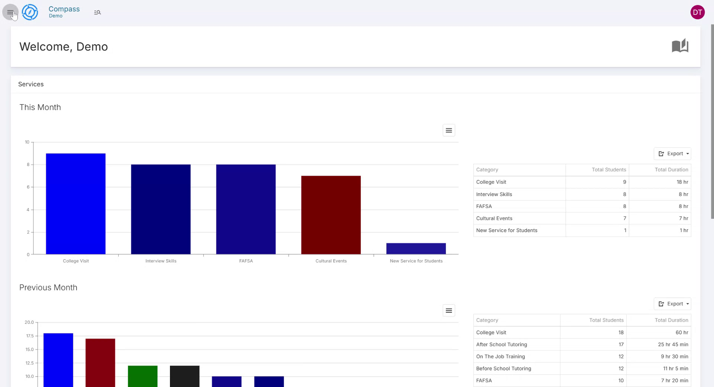Select After School Tutoring table row
714x387 pixels.
(582, 345)
